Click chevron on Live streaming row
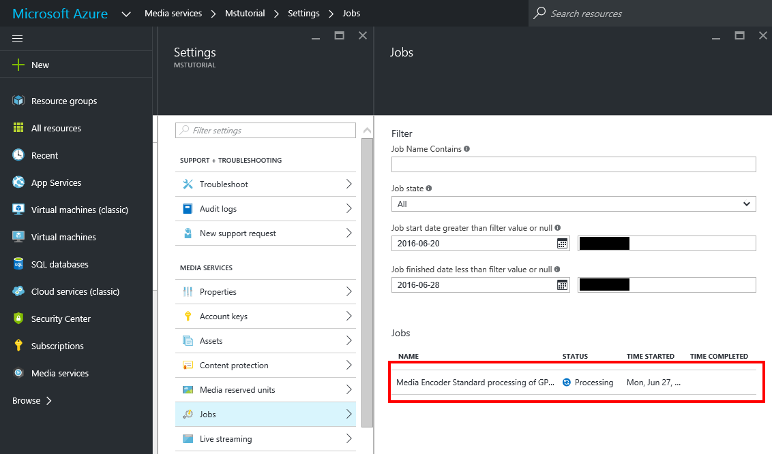 (348, 439)
